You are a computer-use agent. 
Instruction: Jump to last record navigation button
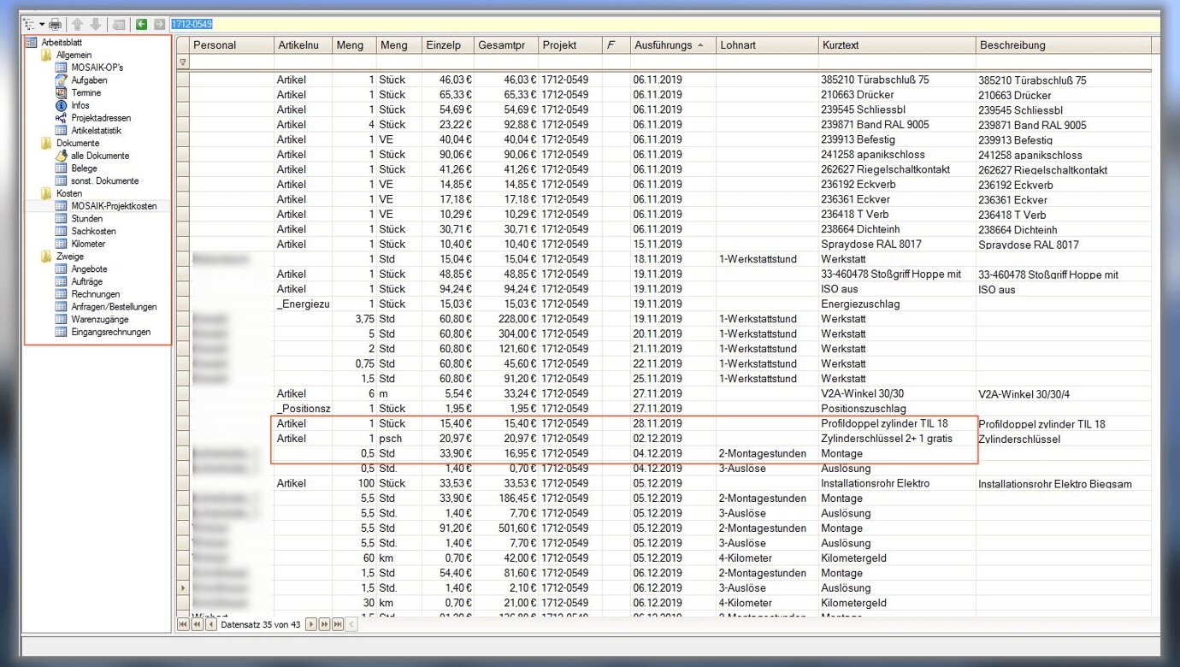[339, 625]
